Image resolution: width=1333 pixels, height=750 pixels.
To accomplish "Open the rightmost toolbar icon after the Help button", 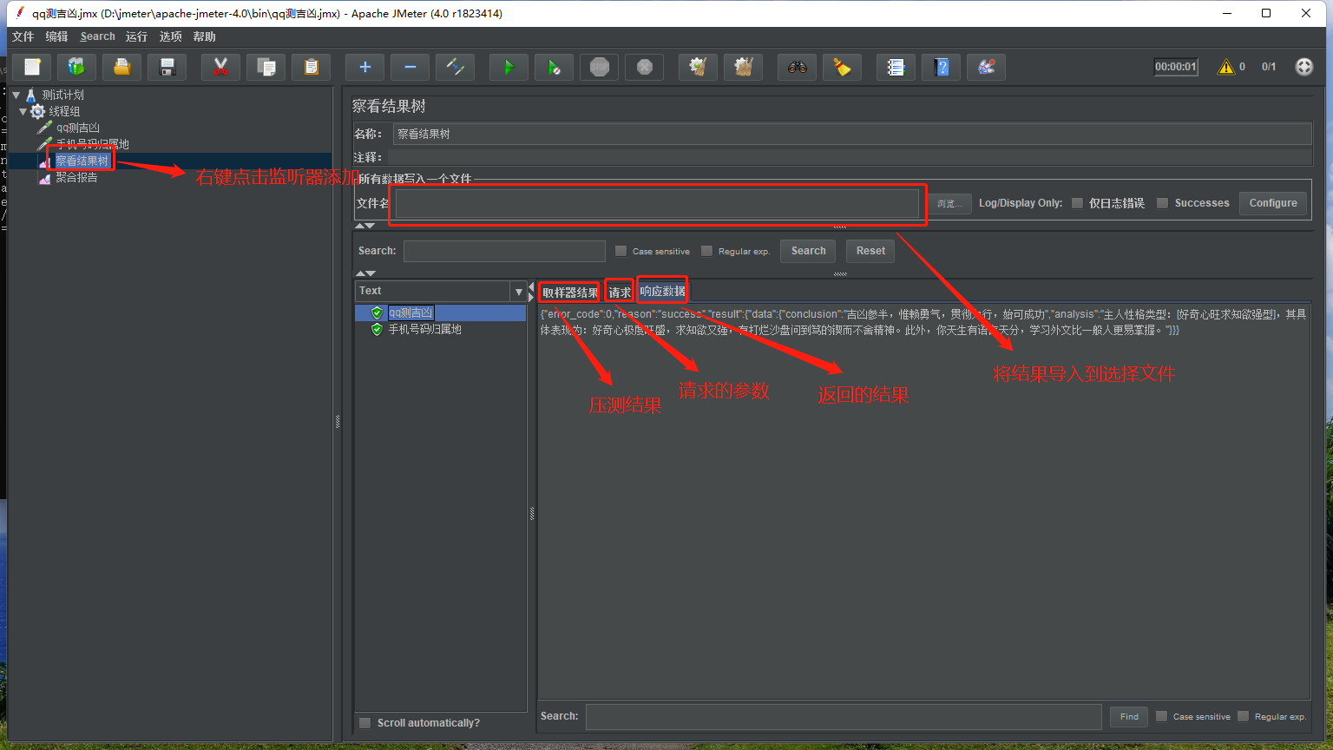I will pos(986,67).
